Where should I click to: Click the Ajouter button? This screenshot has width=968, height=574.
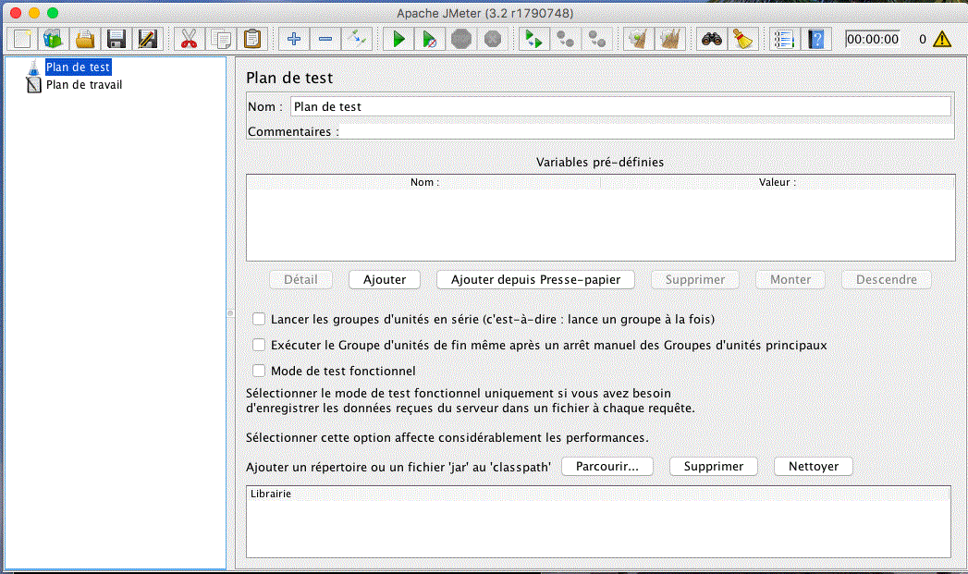click(x=385, y=279)
